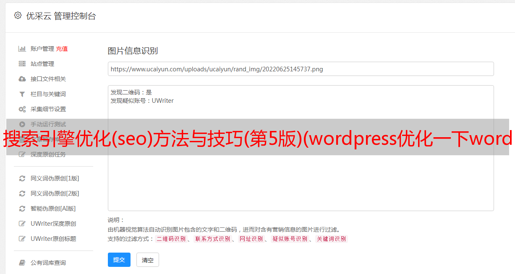Open 同义词伪原创[1版] tool
This screenshot has width=515, height=274.
(x=55, y=178)
